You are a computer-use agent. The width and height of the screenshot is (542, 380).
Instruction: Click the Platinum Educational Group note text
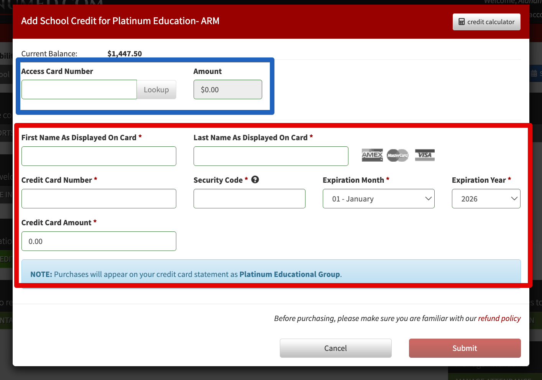point(290,274)
